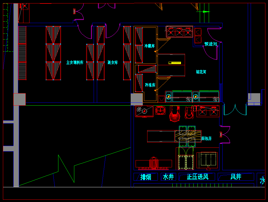
Task: Click the 面包房 room label
Action: click(206, 139)
